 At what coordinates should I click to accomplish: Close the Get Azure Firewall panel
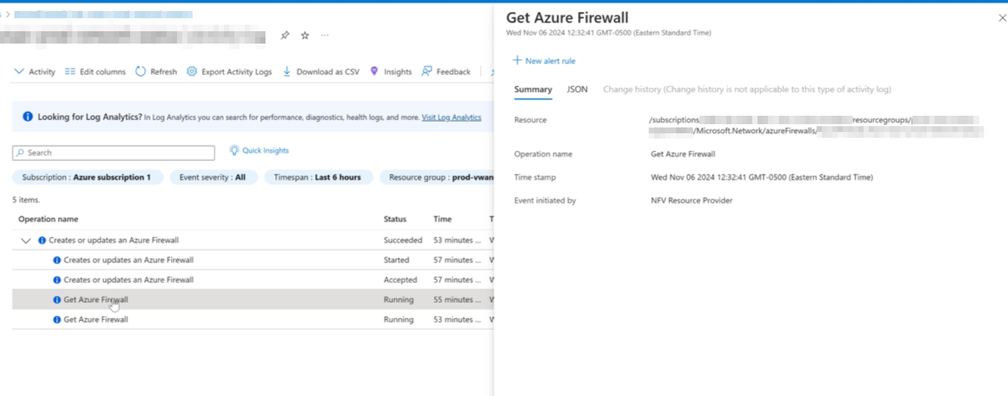coord(1002,18)
